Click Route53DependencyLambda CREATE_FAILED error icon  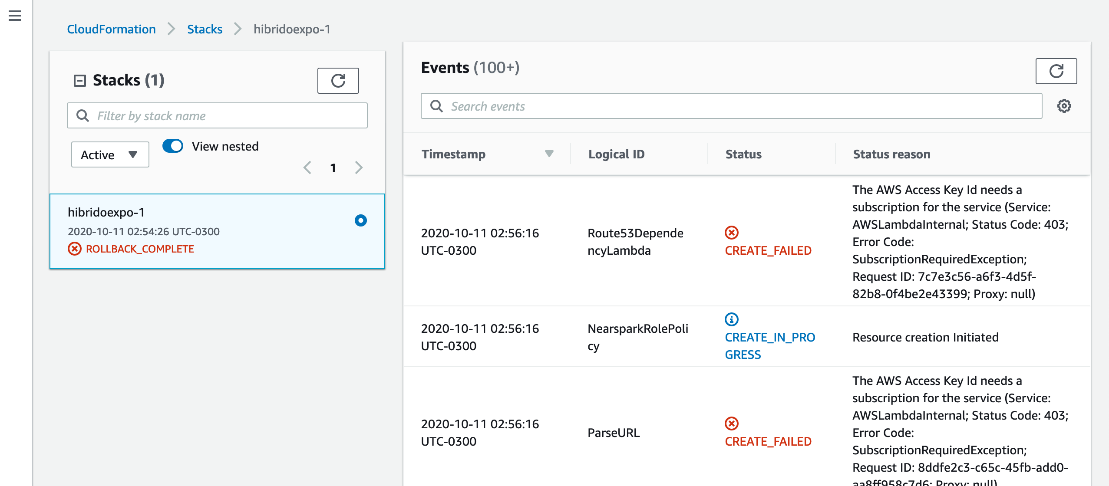(732, 233)
